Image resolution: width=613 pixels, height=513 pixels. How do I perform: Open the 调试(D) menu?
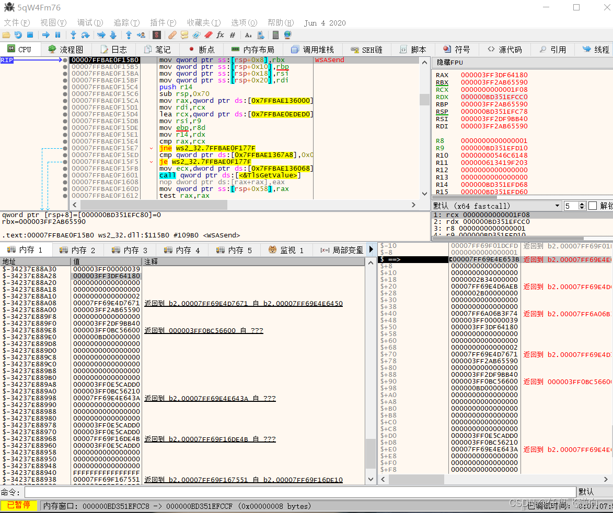pyautogui.click(x=90, y=22)
